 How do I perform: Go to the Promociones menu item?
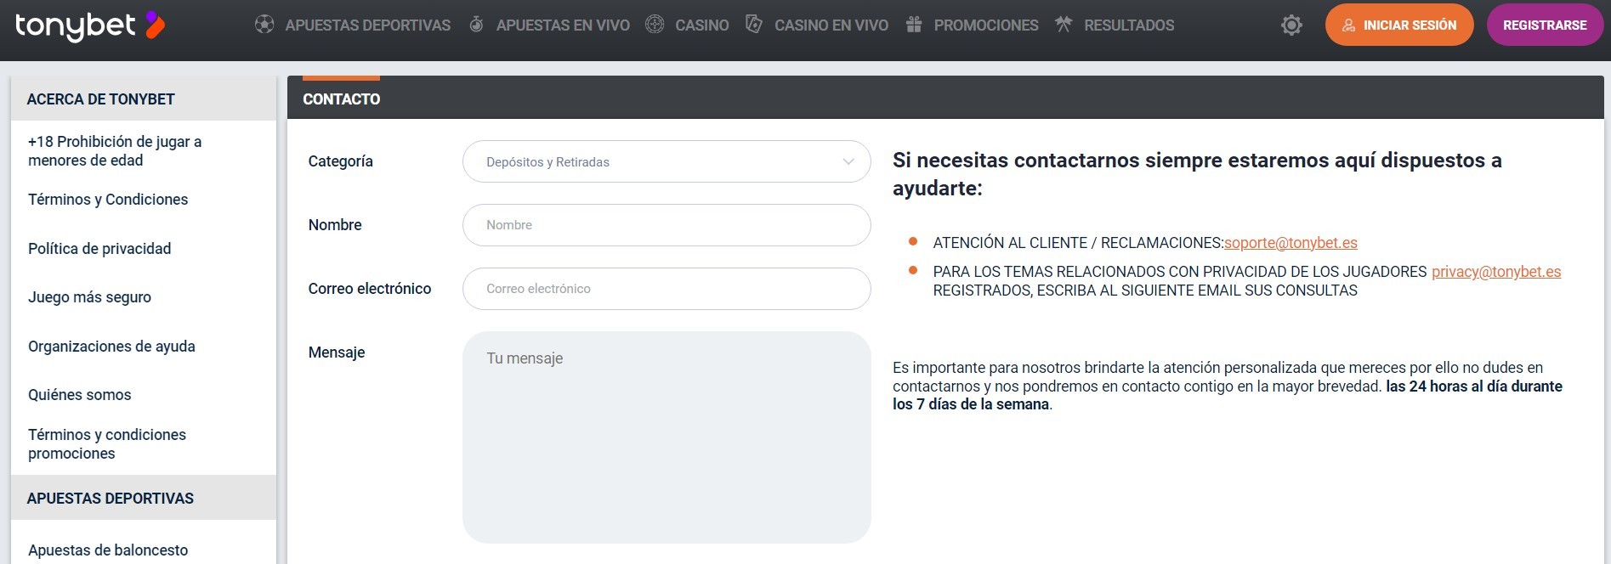tap(985, 25)
